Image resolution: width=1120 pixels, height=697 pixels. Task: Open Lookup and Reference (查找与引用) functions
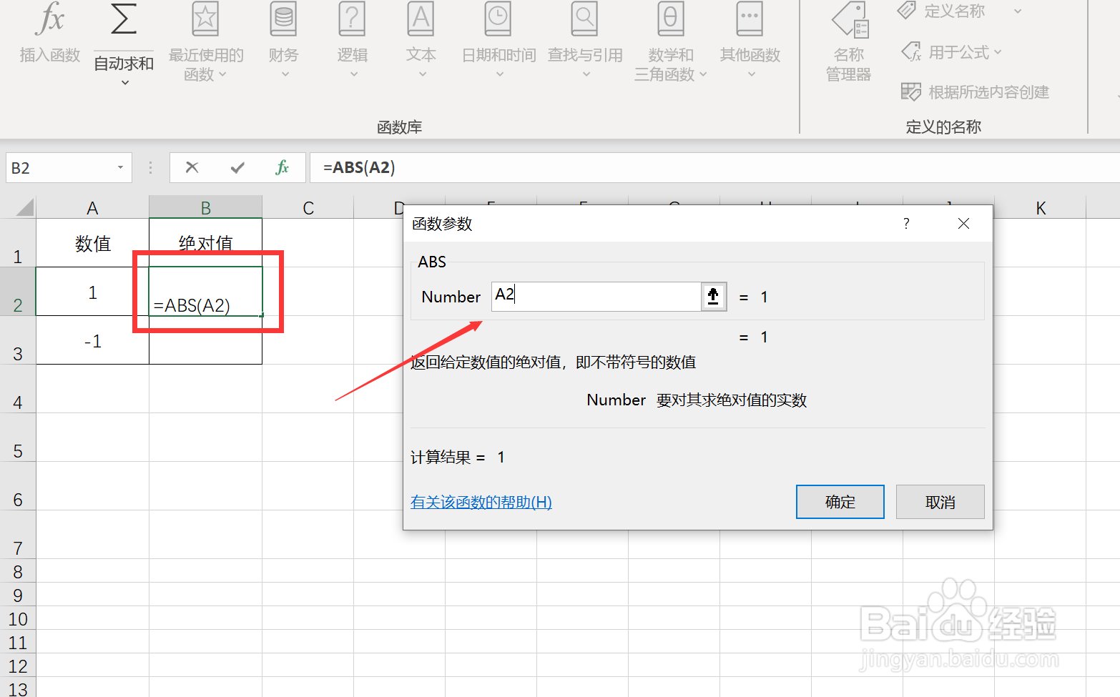pos(585,41)
